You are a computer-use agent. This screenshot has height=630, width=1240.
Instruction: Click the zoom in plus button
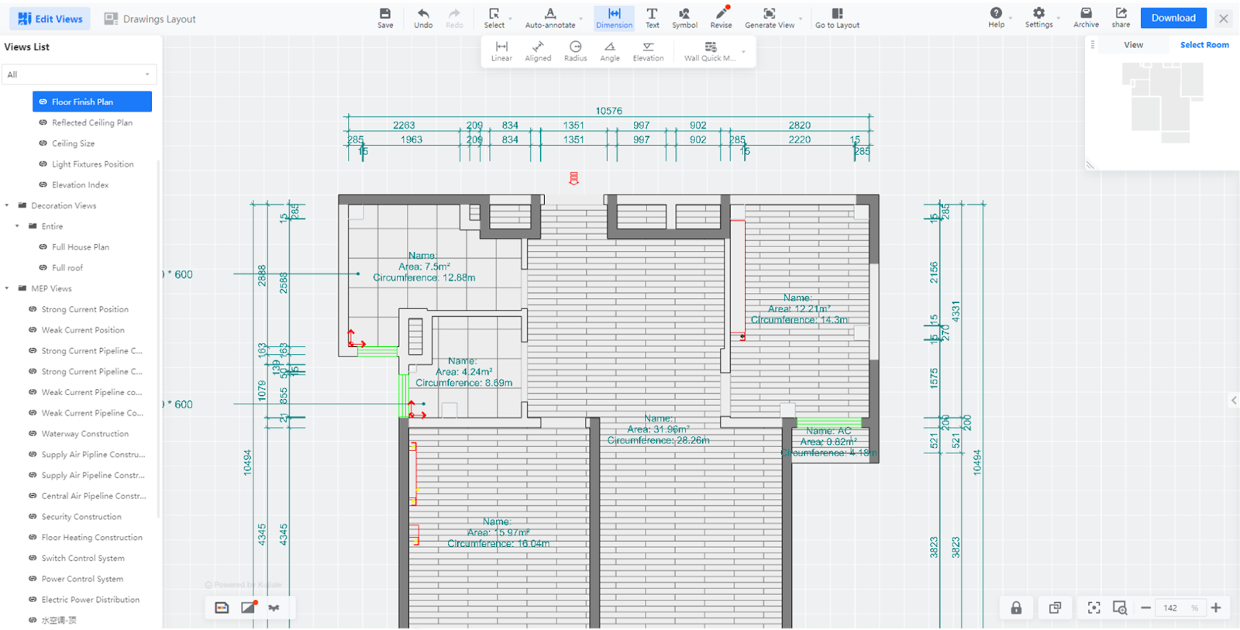(x=1216, y=608)
